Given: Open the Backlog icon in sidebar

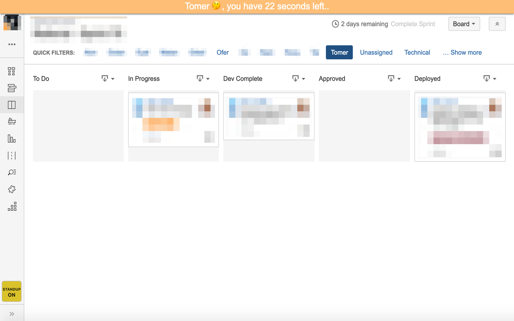Looking at the screenshot, I should [x=12, y=88].
